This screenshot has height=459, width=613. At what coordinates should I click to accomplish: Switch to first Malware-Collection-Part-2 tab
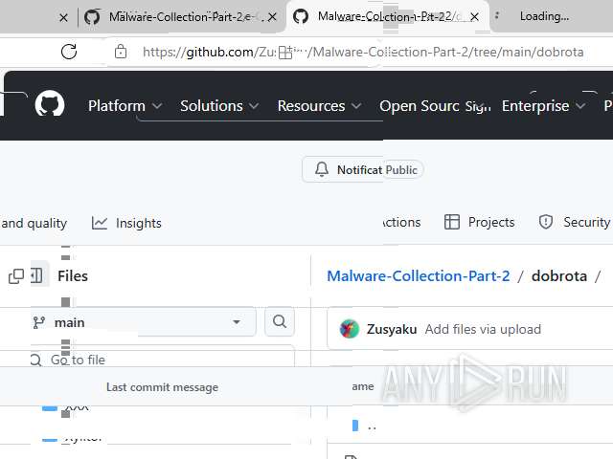[x=181, y=17]
